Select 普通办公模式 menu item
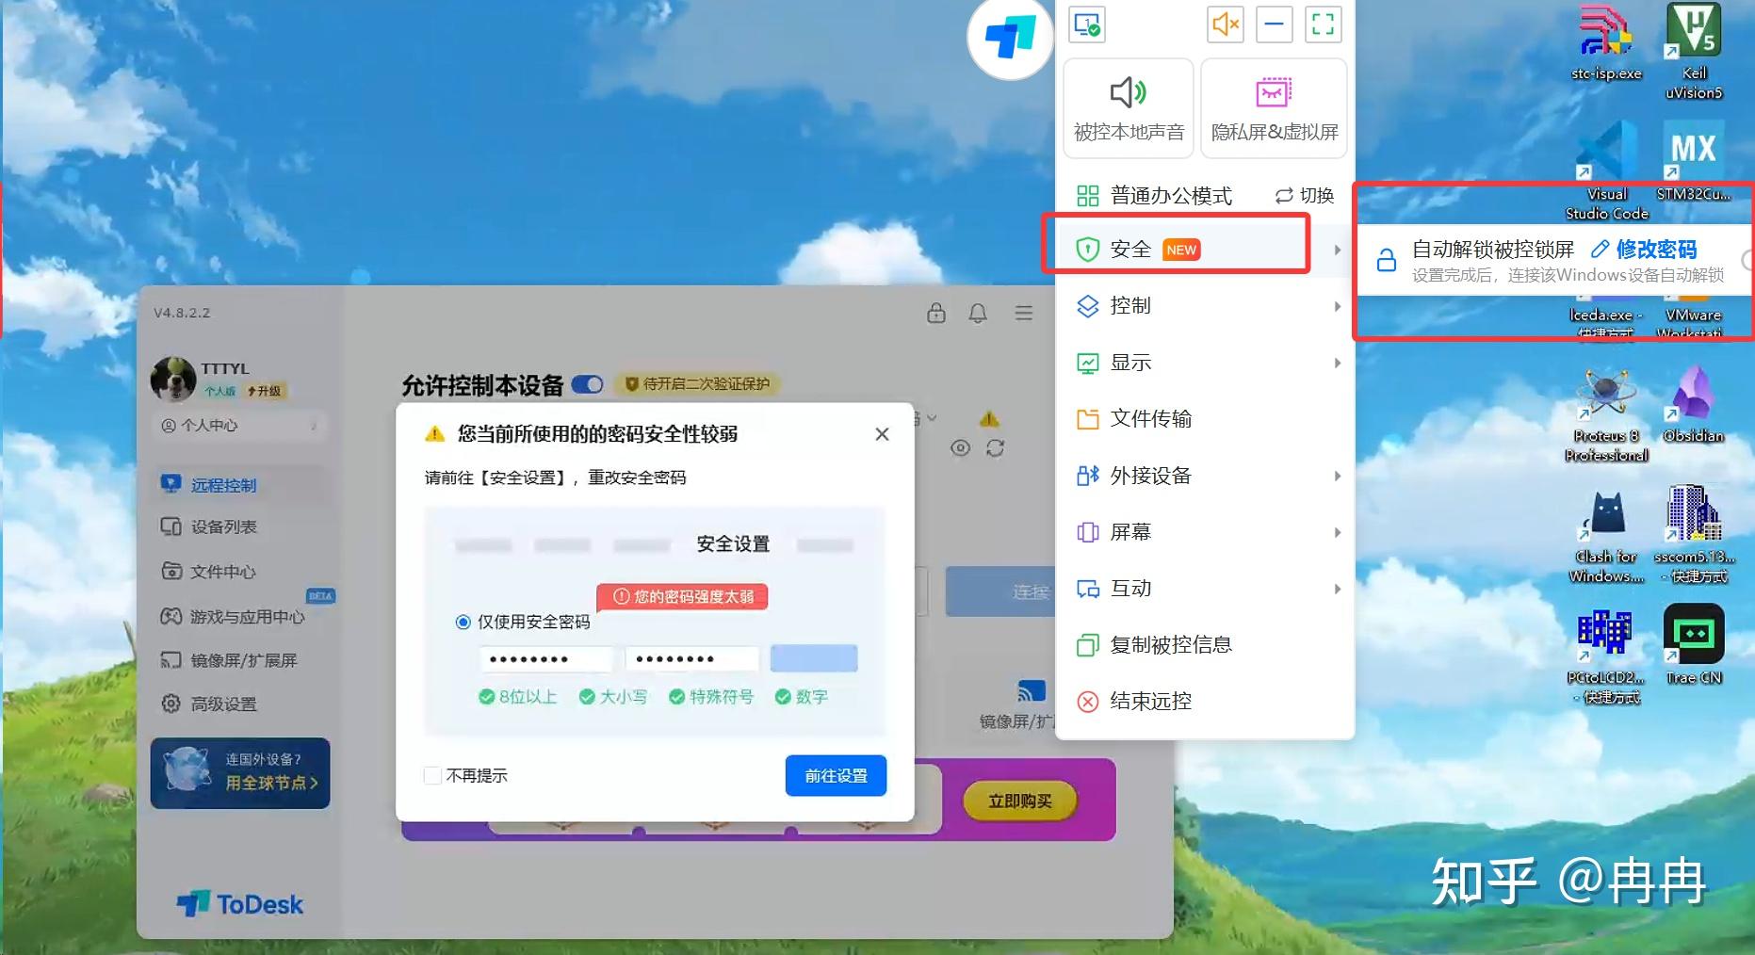The height and width of the screenshot is (955, 1755). [1173, 195]
